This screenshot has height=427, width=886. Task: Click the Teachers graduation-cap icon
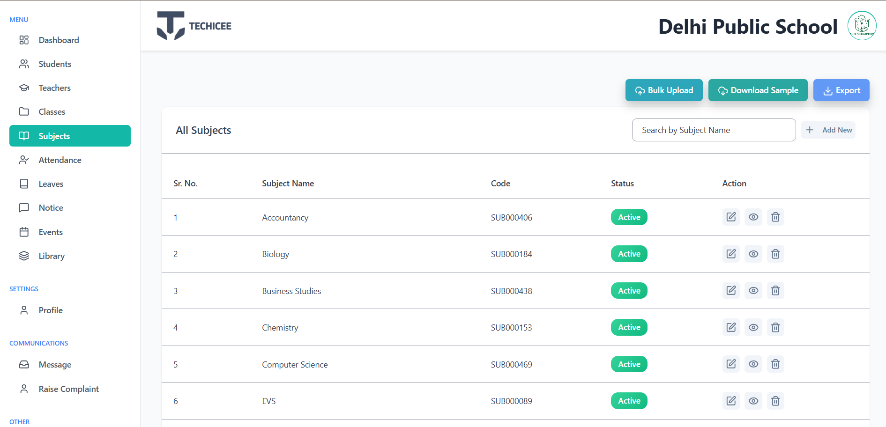coord(24,88)
